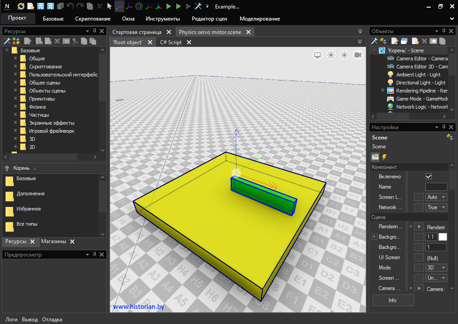
Task: Click the refresh arrows icon in top toolbar
Action: coord(21,6)
